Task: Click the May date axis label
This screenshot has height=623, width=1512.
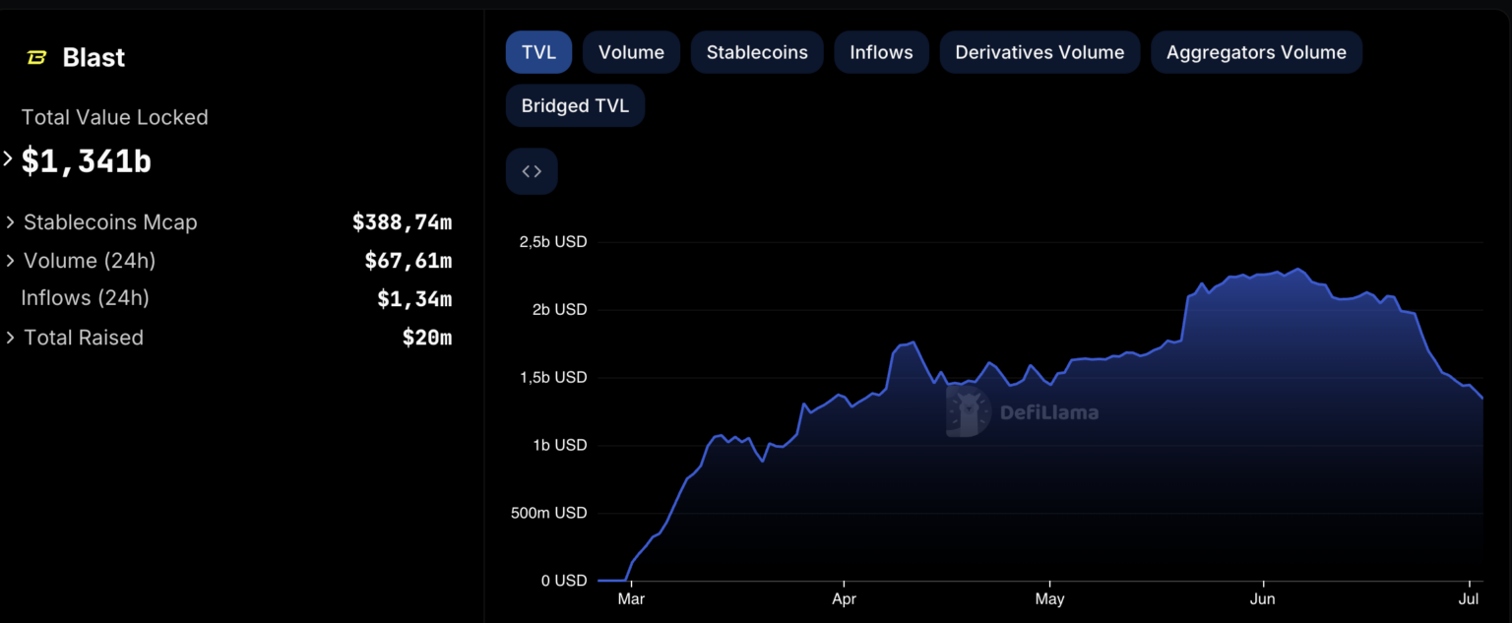Action: point(1049,598)
